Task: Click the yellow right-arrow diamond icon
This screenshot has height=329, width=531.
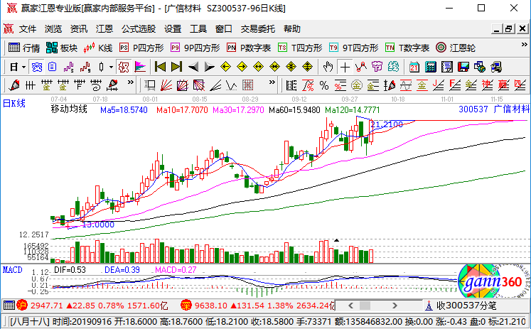Action: tap(242, 67)
